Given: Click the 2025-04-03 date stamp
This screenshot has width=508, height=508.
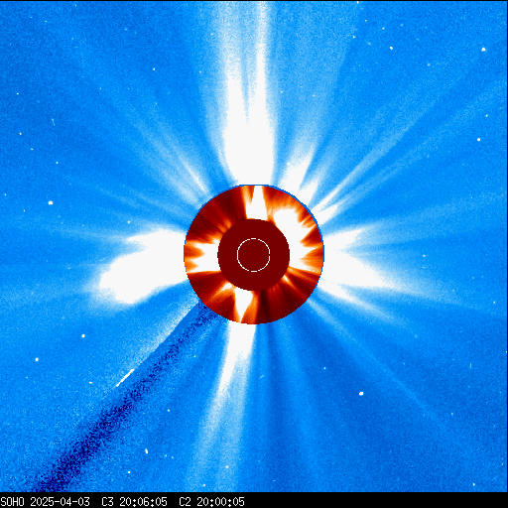Looking at the screenshot, I should pos(60,502).
